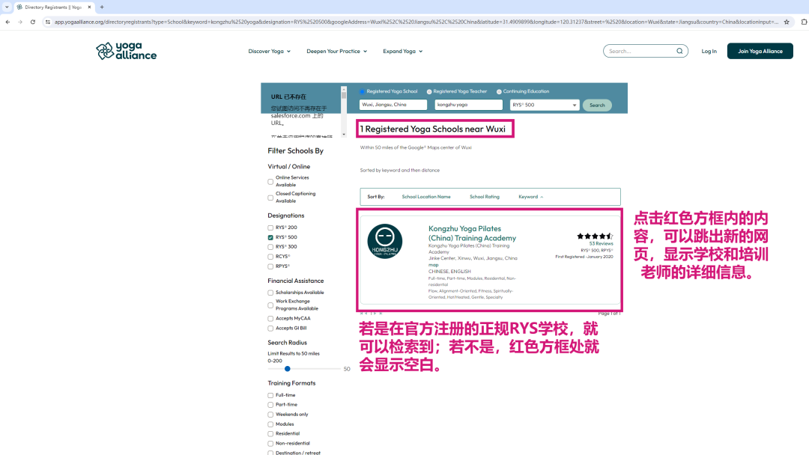The width and height of the screenshot is (809, 455).
Task: Check the RPYS designation
Action: pyautogui.click(x=270, y=266)
